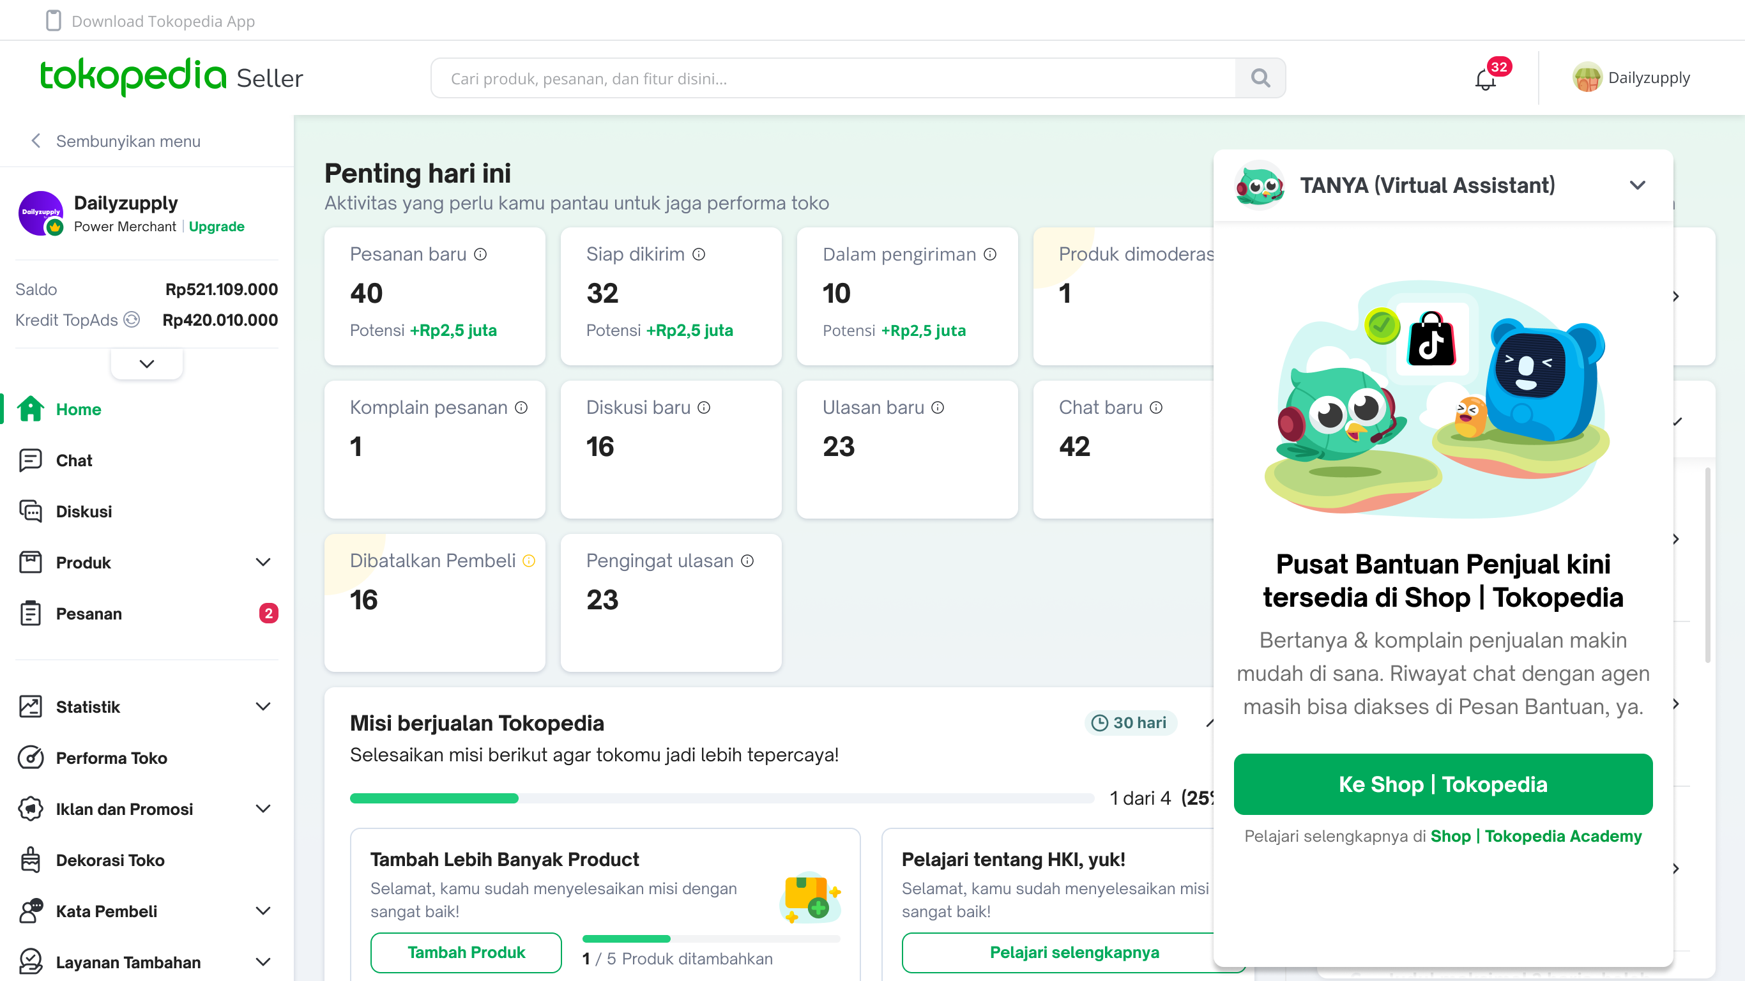Click the notification bell icon
Screen dimensions: 1745x981
[x=1485, y=80]
